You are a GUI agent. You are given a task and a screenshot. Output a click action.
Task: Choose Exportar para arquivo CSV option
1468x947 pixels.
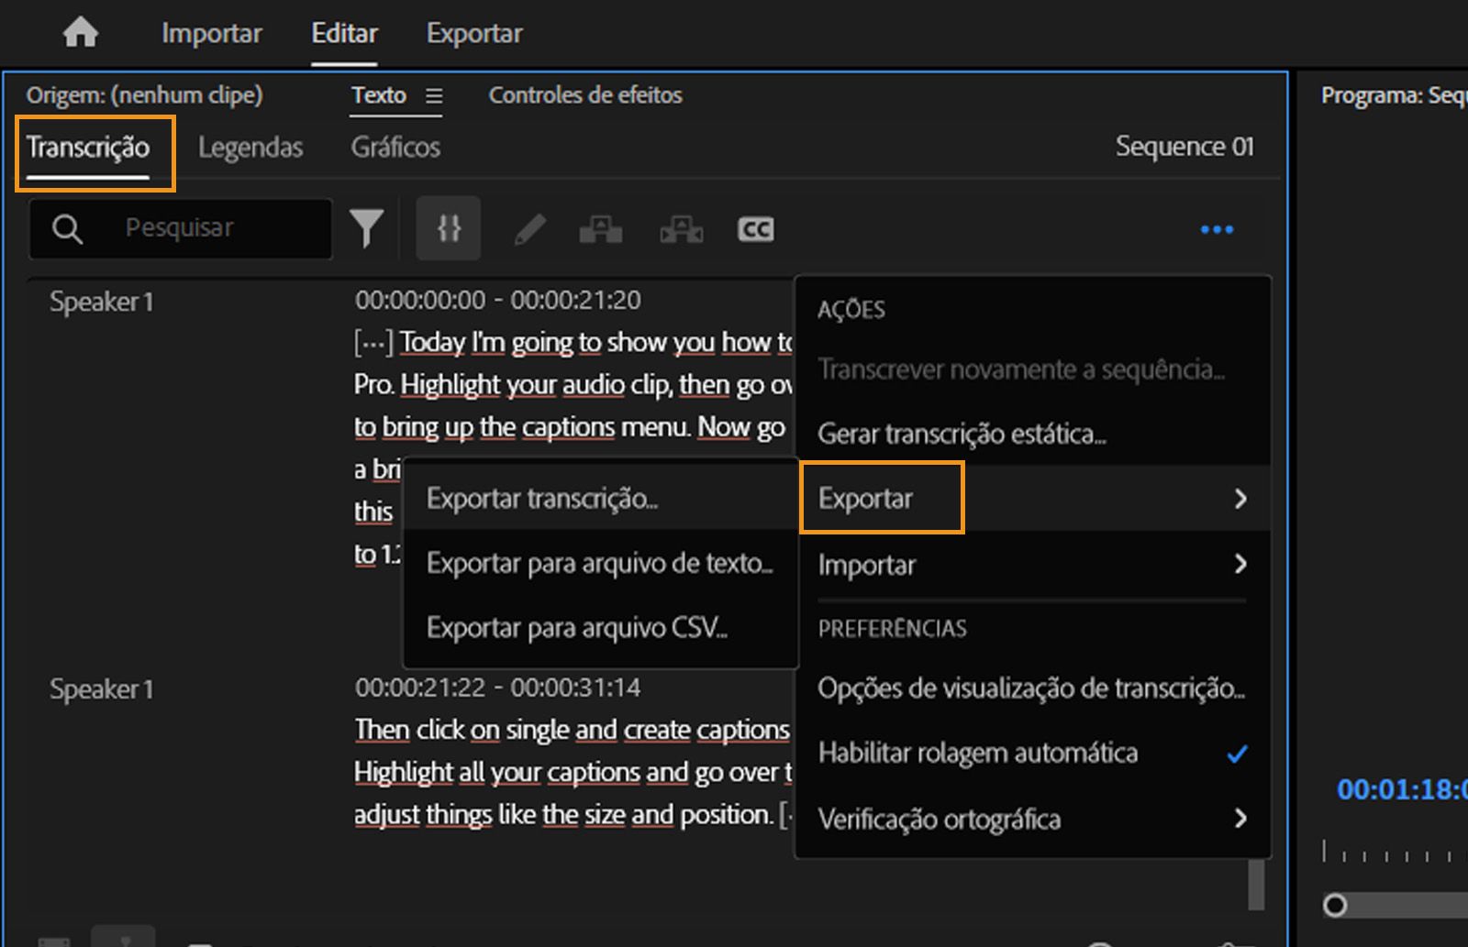click(576, 627)
